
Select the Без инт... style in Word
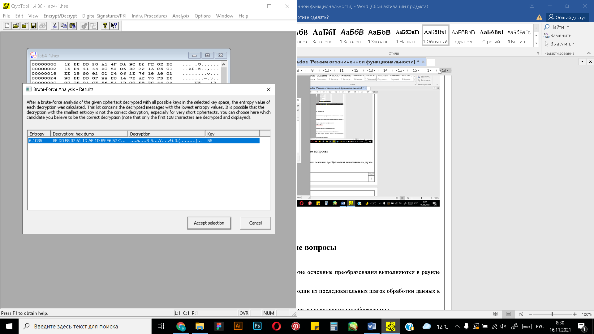point(519,36)
